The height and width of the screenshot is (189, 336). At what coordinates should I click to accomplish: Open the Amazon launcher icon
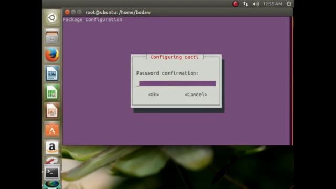52,148
